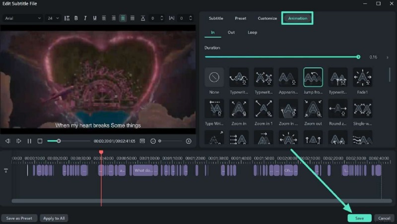Zoom out the timeline with minus icon
Viewport: 397px width, 224px height.
click(x=153, y=141)
